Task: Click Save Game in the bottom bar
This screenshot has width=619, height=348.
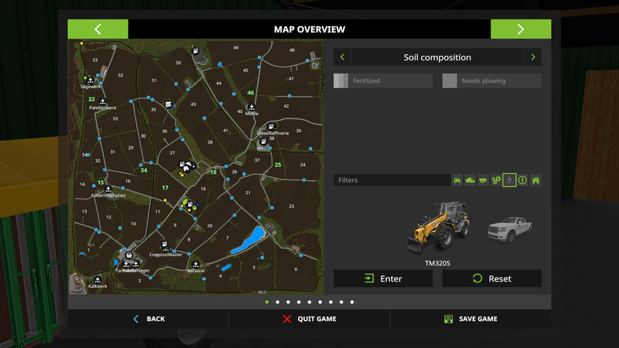Action: (x=470, y=319)
